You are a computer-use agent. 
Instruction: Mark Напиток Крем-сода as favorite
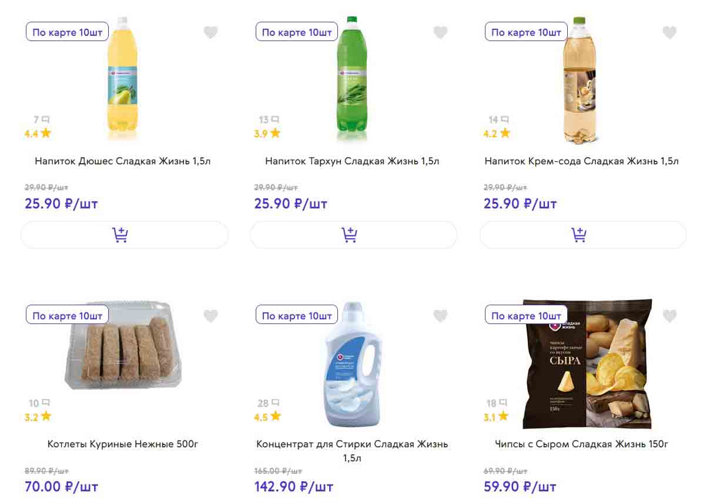tap(669, 33)
